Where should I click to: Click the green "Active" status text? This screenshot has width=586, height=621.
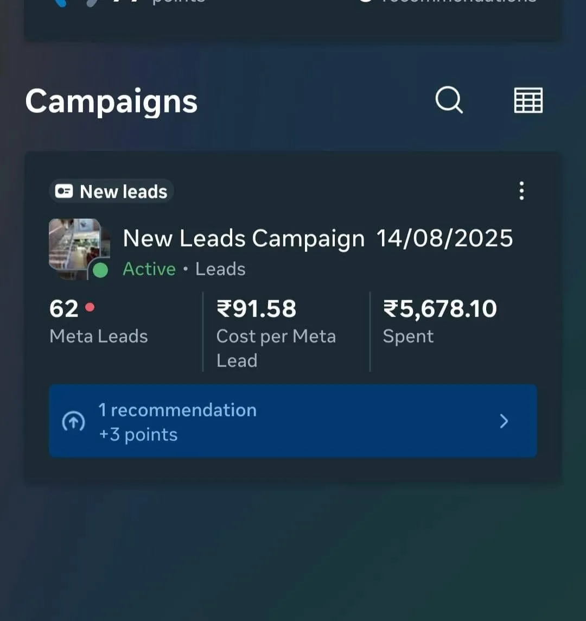point(149,269)
